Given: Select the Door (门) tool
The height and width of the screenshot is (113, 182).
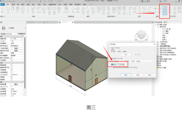Looking at the screenshot, I should [x=13, y=10].
